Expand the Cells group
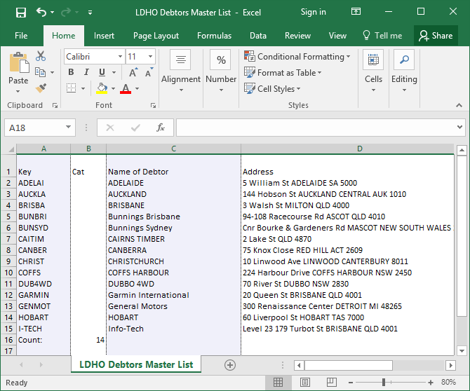Screen dimensions: 470x391 [373, 72]
